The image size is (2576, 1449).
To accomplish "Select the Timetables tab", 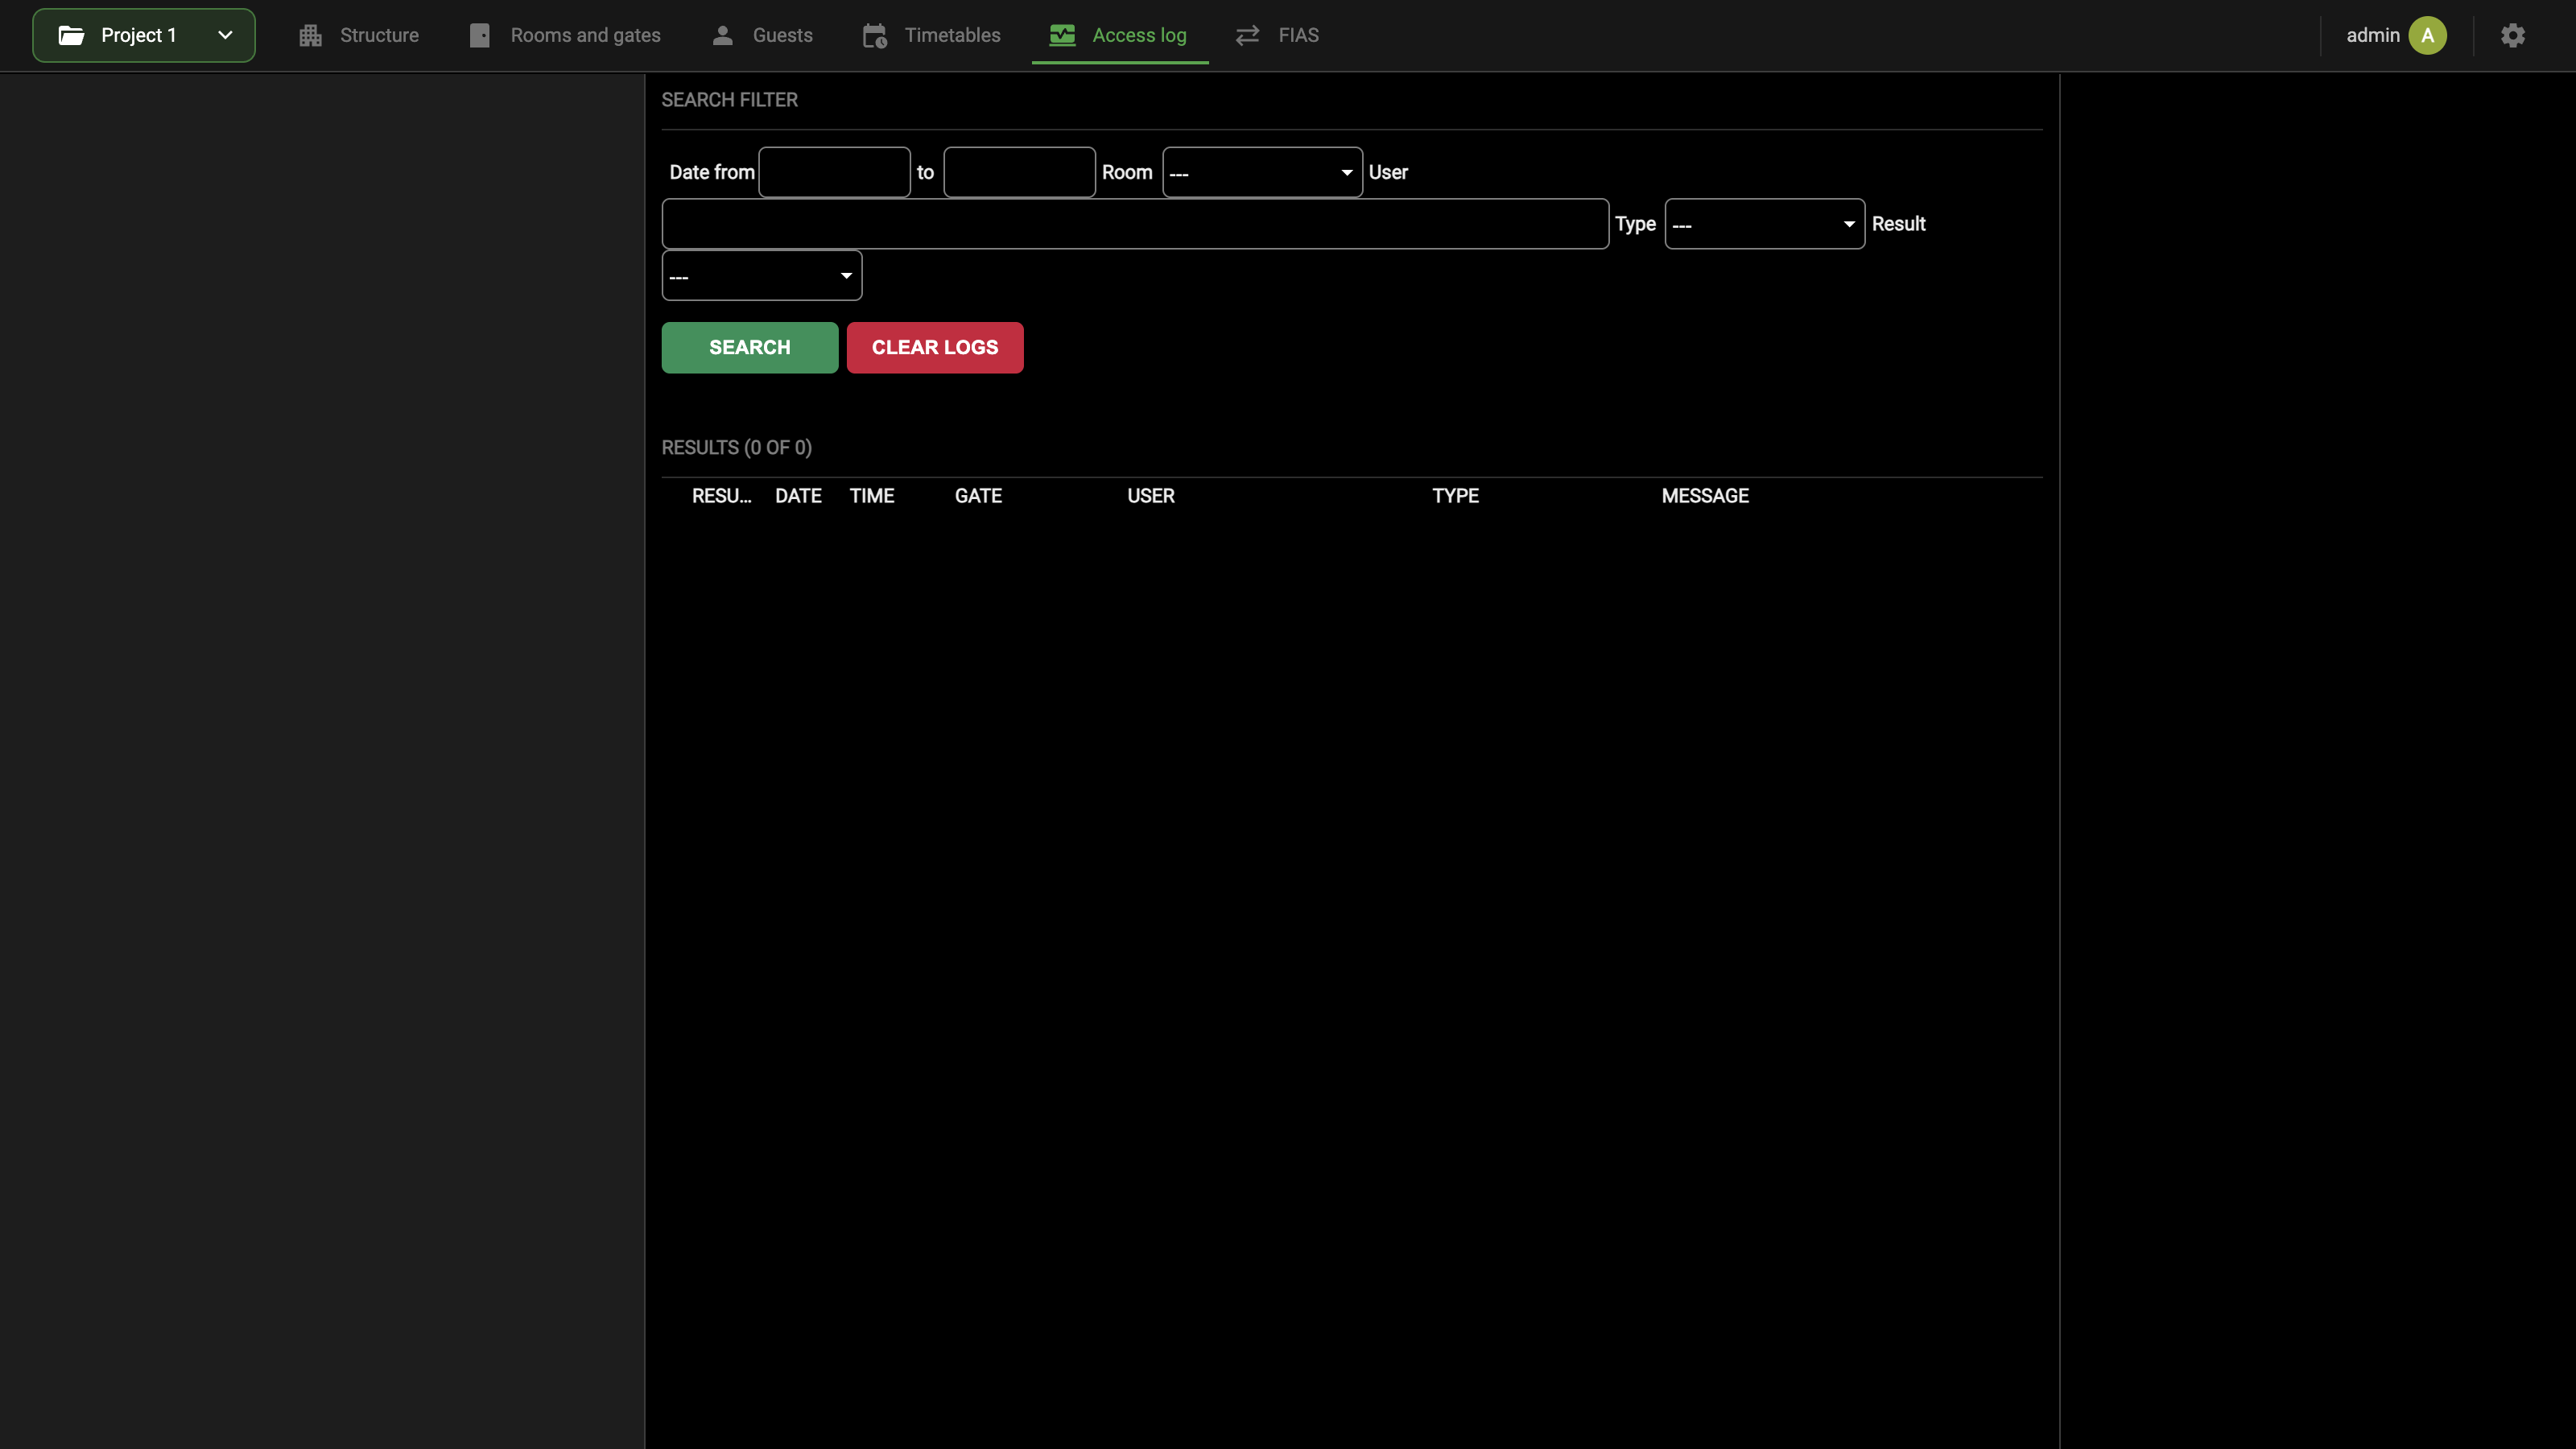I will click(931, 36).
